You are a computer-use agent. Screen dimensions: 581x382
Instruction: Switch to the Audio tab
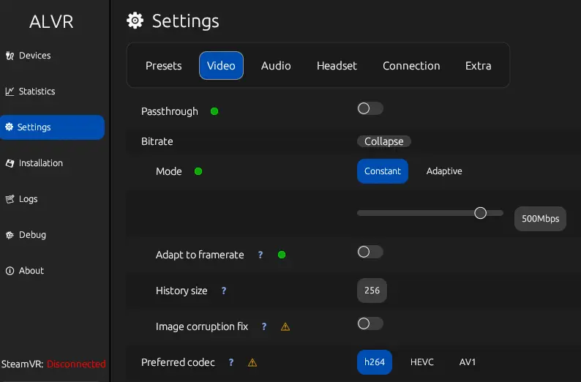pos(276,66)
